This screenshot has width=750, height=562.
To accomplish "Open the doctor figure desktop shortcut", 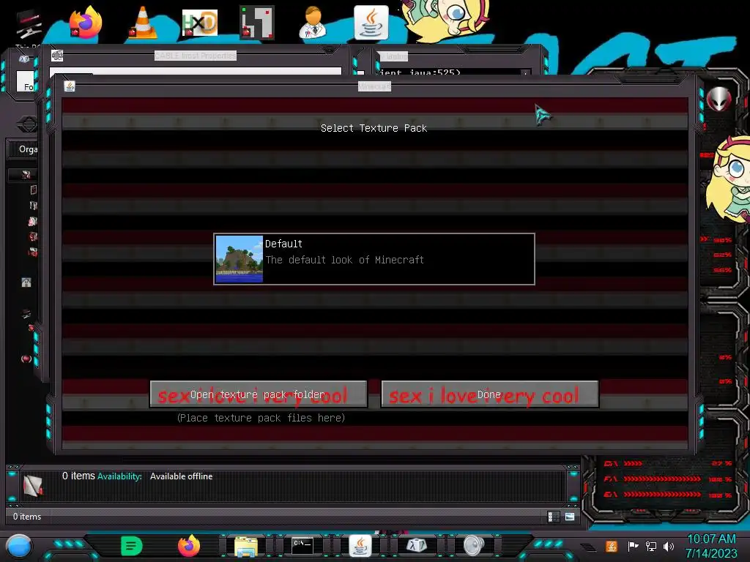I will click(313, 22).
